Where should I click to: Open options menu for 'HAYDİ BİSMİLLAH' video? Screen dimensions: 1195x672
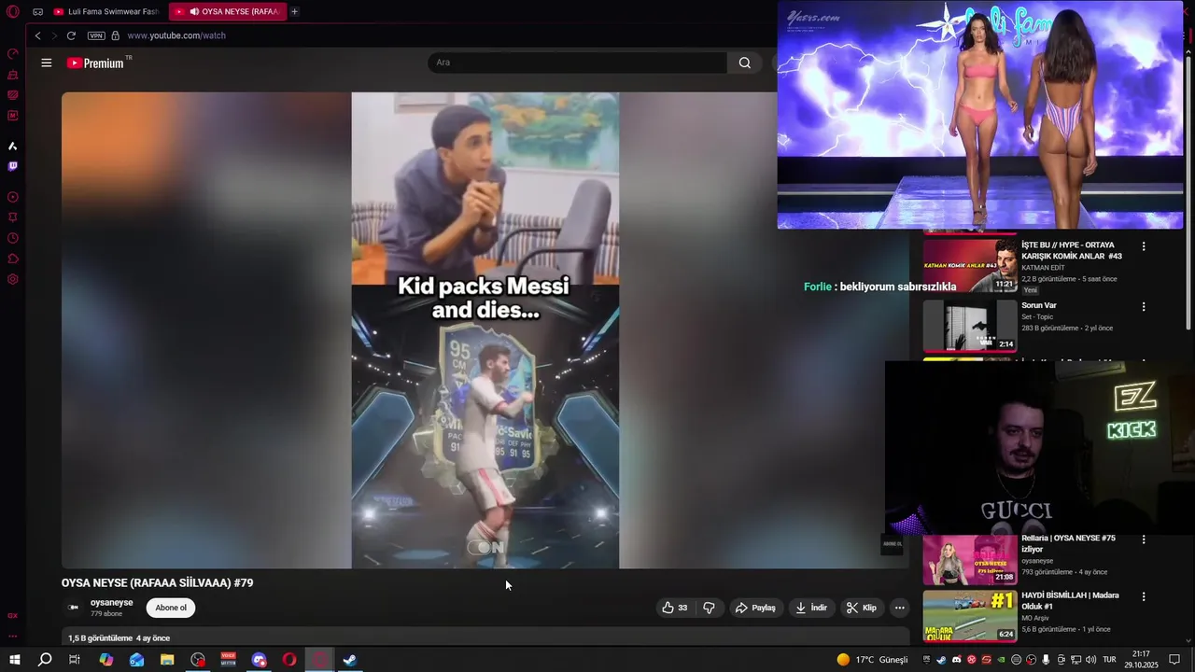[x=1144, y=596]
